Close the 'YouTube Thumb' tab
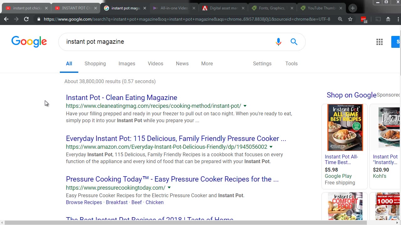This screenshot has width=401, height=225. (341, 8)
